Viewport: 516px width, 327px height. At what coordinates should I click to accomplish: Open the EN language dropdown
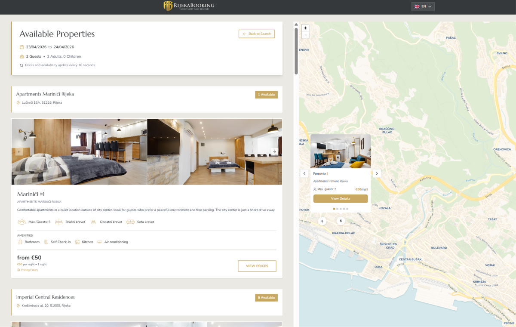(x=423, y=6)
